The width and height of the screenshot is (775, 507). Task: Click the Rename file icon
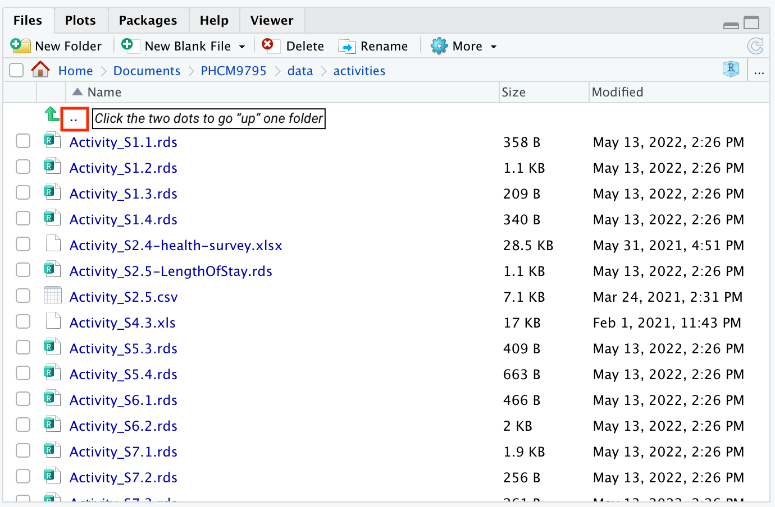pyautogui.click(x=347, y=47)
